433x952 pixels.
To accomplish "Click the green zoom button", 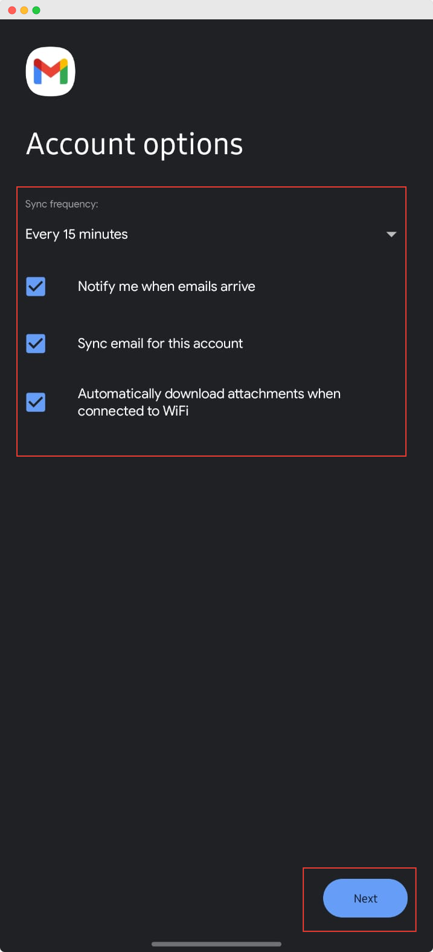I will pyautogui.click(x=35, y=10).
